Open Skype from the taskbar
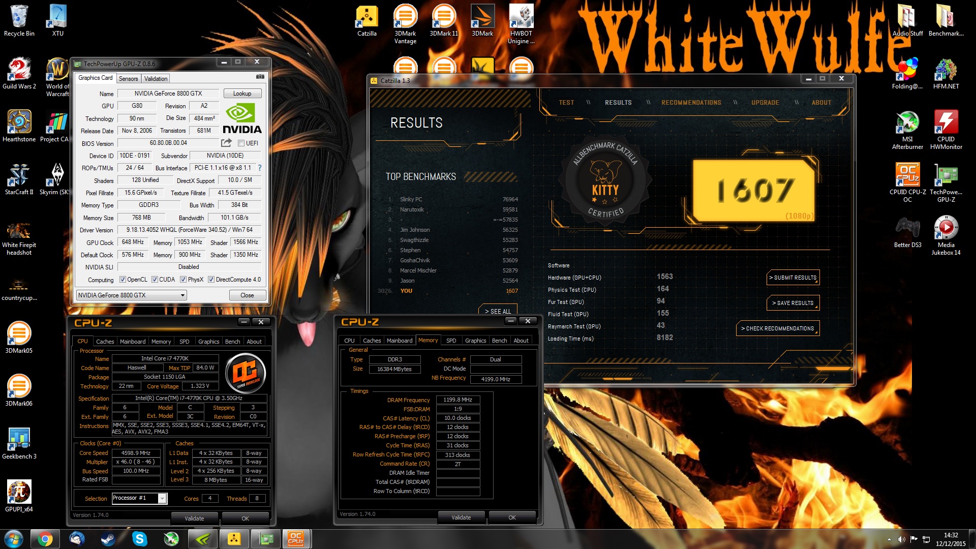This screenshot has width=976, height=549. (x=139, y=539)
